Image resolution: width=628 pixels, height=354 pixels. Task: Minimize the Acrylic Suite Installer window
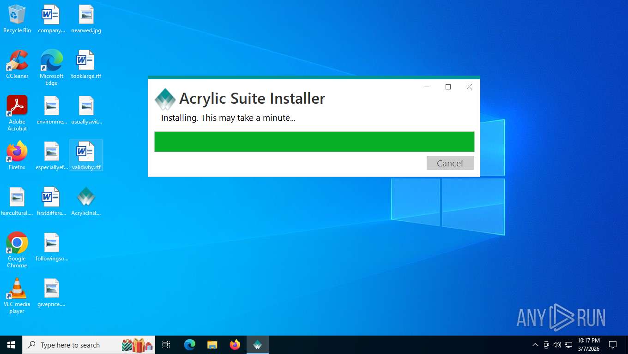[427, 87]
